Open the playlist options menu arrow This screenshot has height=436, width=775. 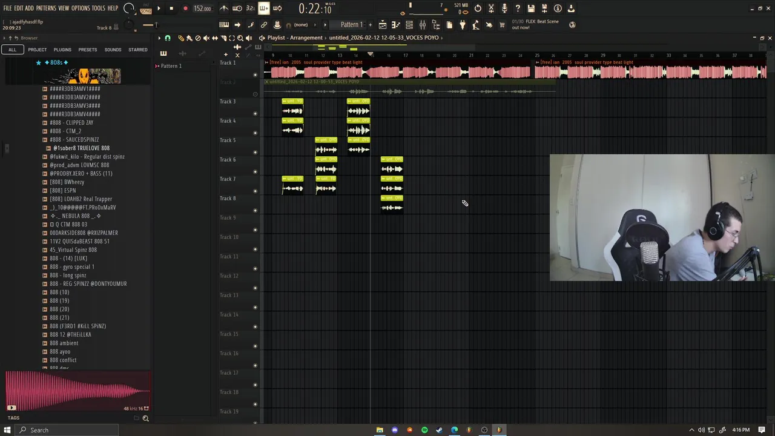tap(159, 38)
